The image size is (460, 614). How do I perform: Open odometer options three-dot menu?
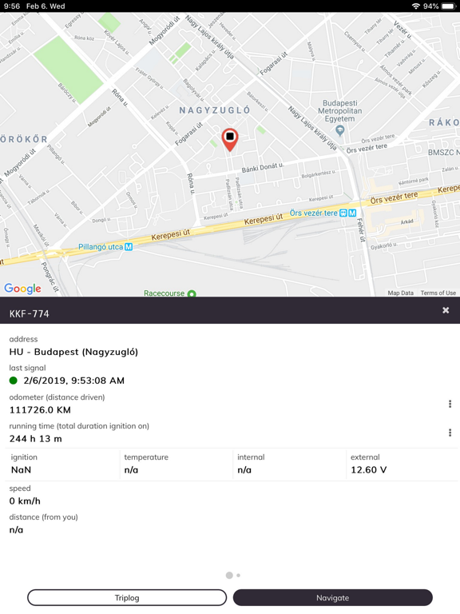coord(450,404)
